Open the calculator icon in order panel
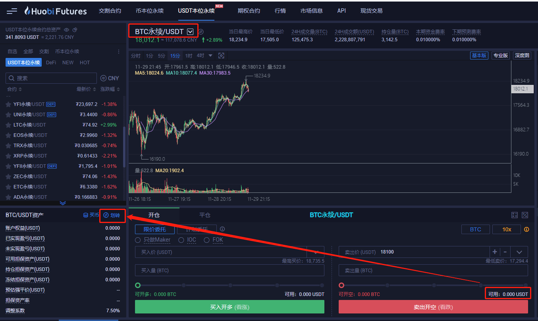This screenshot has width=538, height=321. click(x=515, y=215)
